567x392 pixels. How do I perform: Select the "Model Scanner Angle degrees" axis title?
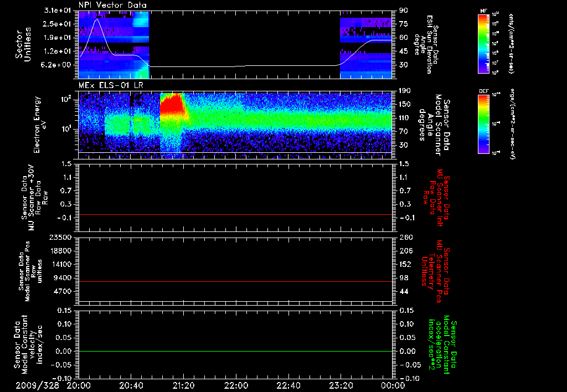434,125
